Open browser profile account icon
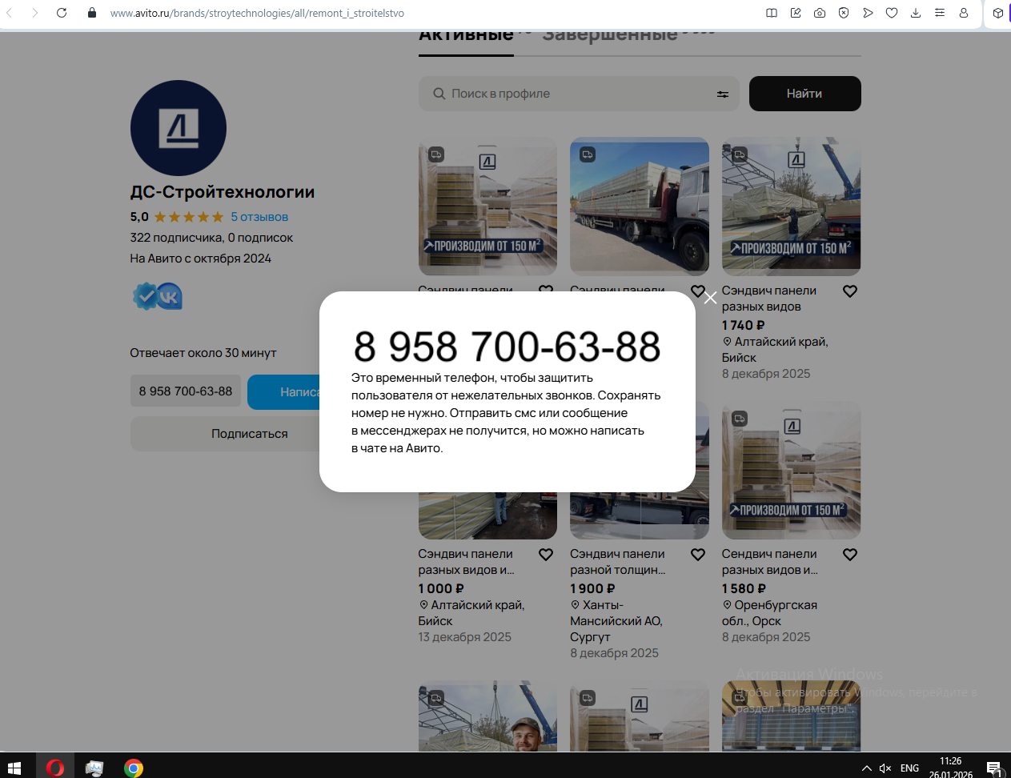The image size is (1011, 778). [964, 13]
